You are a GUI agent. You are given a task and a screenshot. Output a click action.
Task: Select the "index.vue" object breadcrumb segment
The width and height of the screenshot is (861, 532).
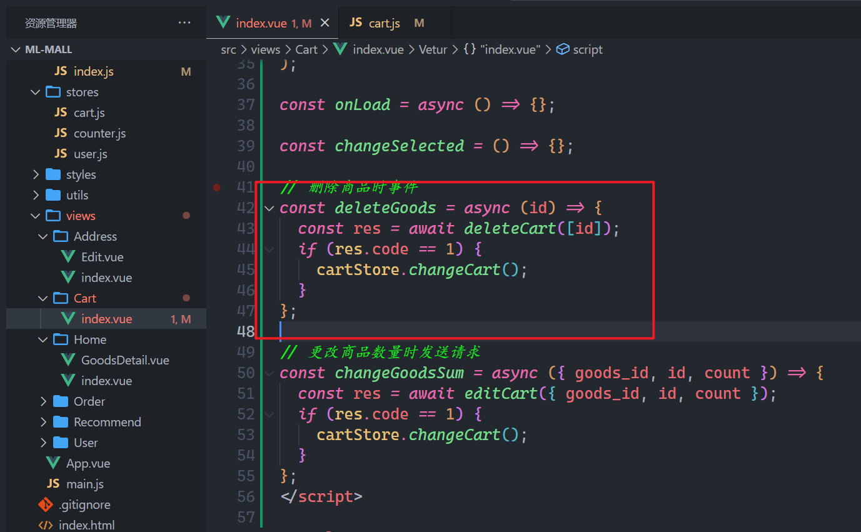point(501,49)
